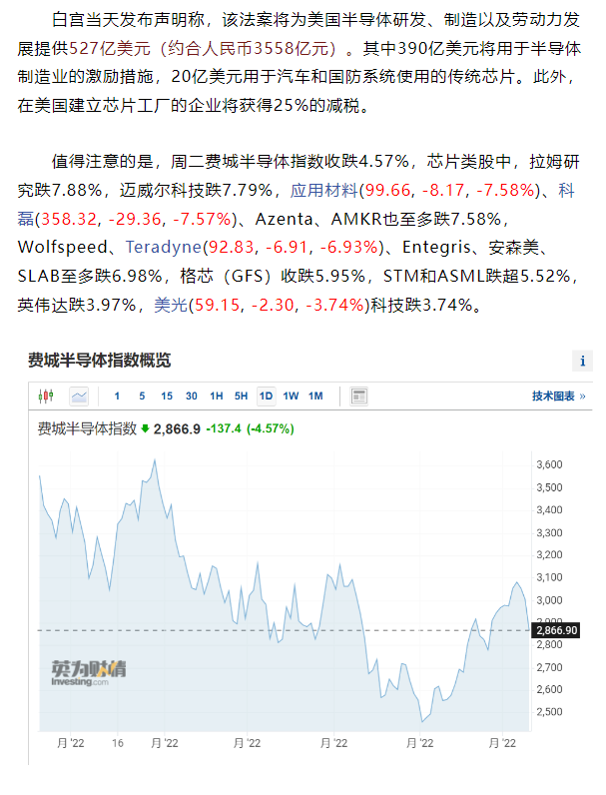Change chart to 1W interval

click(x=291, y=396)
